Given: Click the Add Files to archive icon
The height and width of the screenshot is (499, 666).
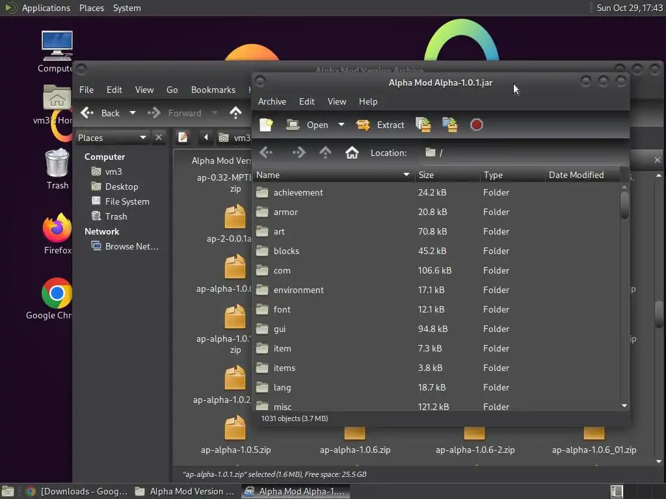Looking at the screenshot, I should tap(423, 125).
